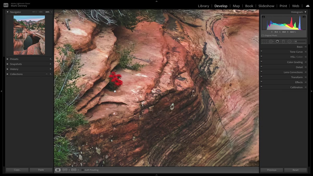Image resolution: width=313 pixels, height=176 pixels.
Task: Expand the Color Grading panel
Action: point(305,62)
